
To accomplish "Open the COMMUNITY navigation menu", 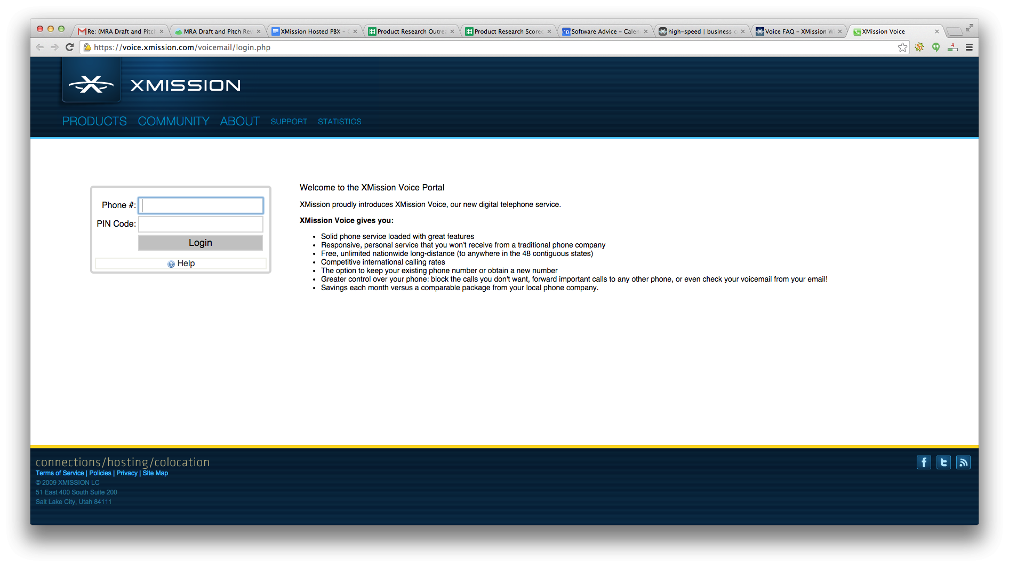I will pos(174,122).
